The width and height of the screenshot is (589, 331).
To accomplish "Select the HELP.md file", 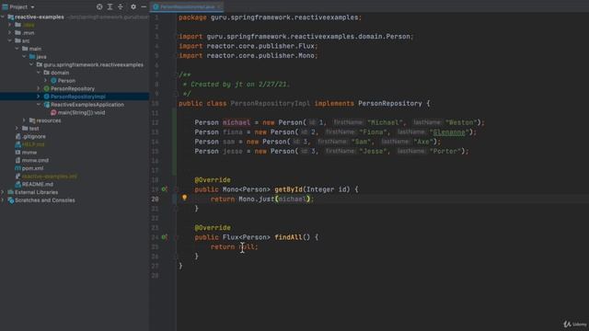I will point(33,144).
